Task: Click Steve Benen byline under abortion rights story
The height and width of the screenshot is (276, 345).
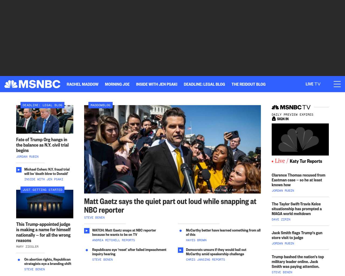Action: point(34,269)
